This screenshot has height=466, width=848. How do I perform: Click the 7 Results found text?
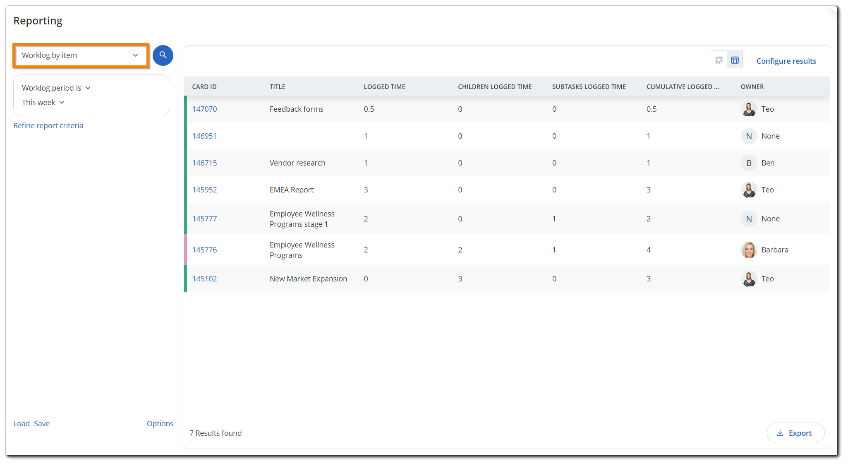click(x=216, y=433)
